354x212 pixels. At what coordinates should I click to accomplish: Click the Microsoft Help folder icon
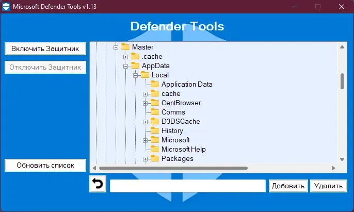pos(155,149)
